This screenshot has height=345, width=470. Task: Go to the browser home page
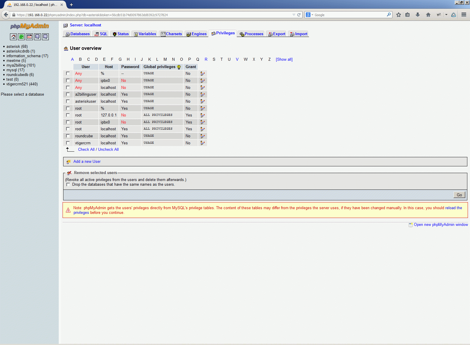pyautogui.click(x=428, y=15)
